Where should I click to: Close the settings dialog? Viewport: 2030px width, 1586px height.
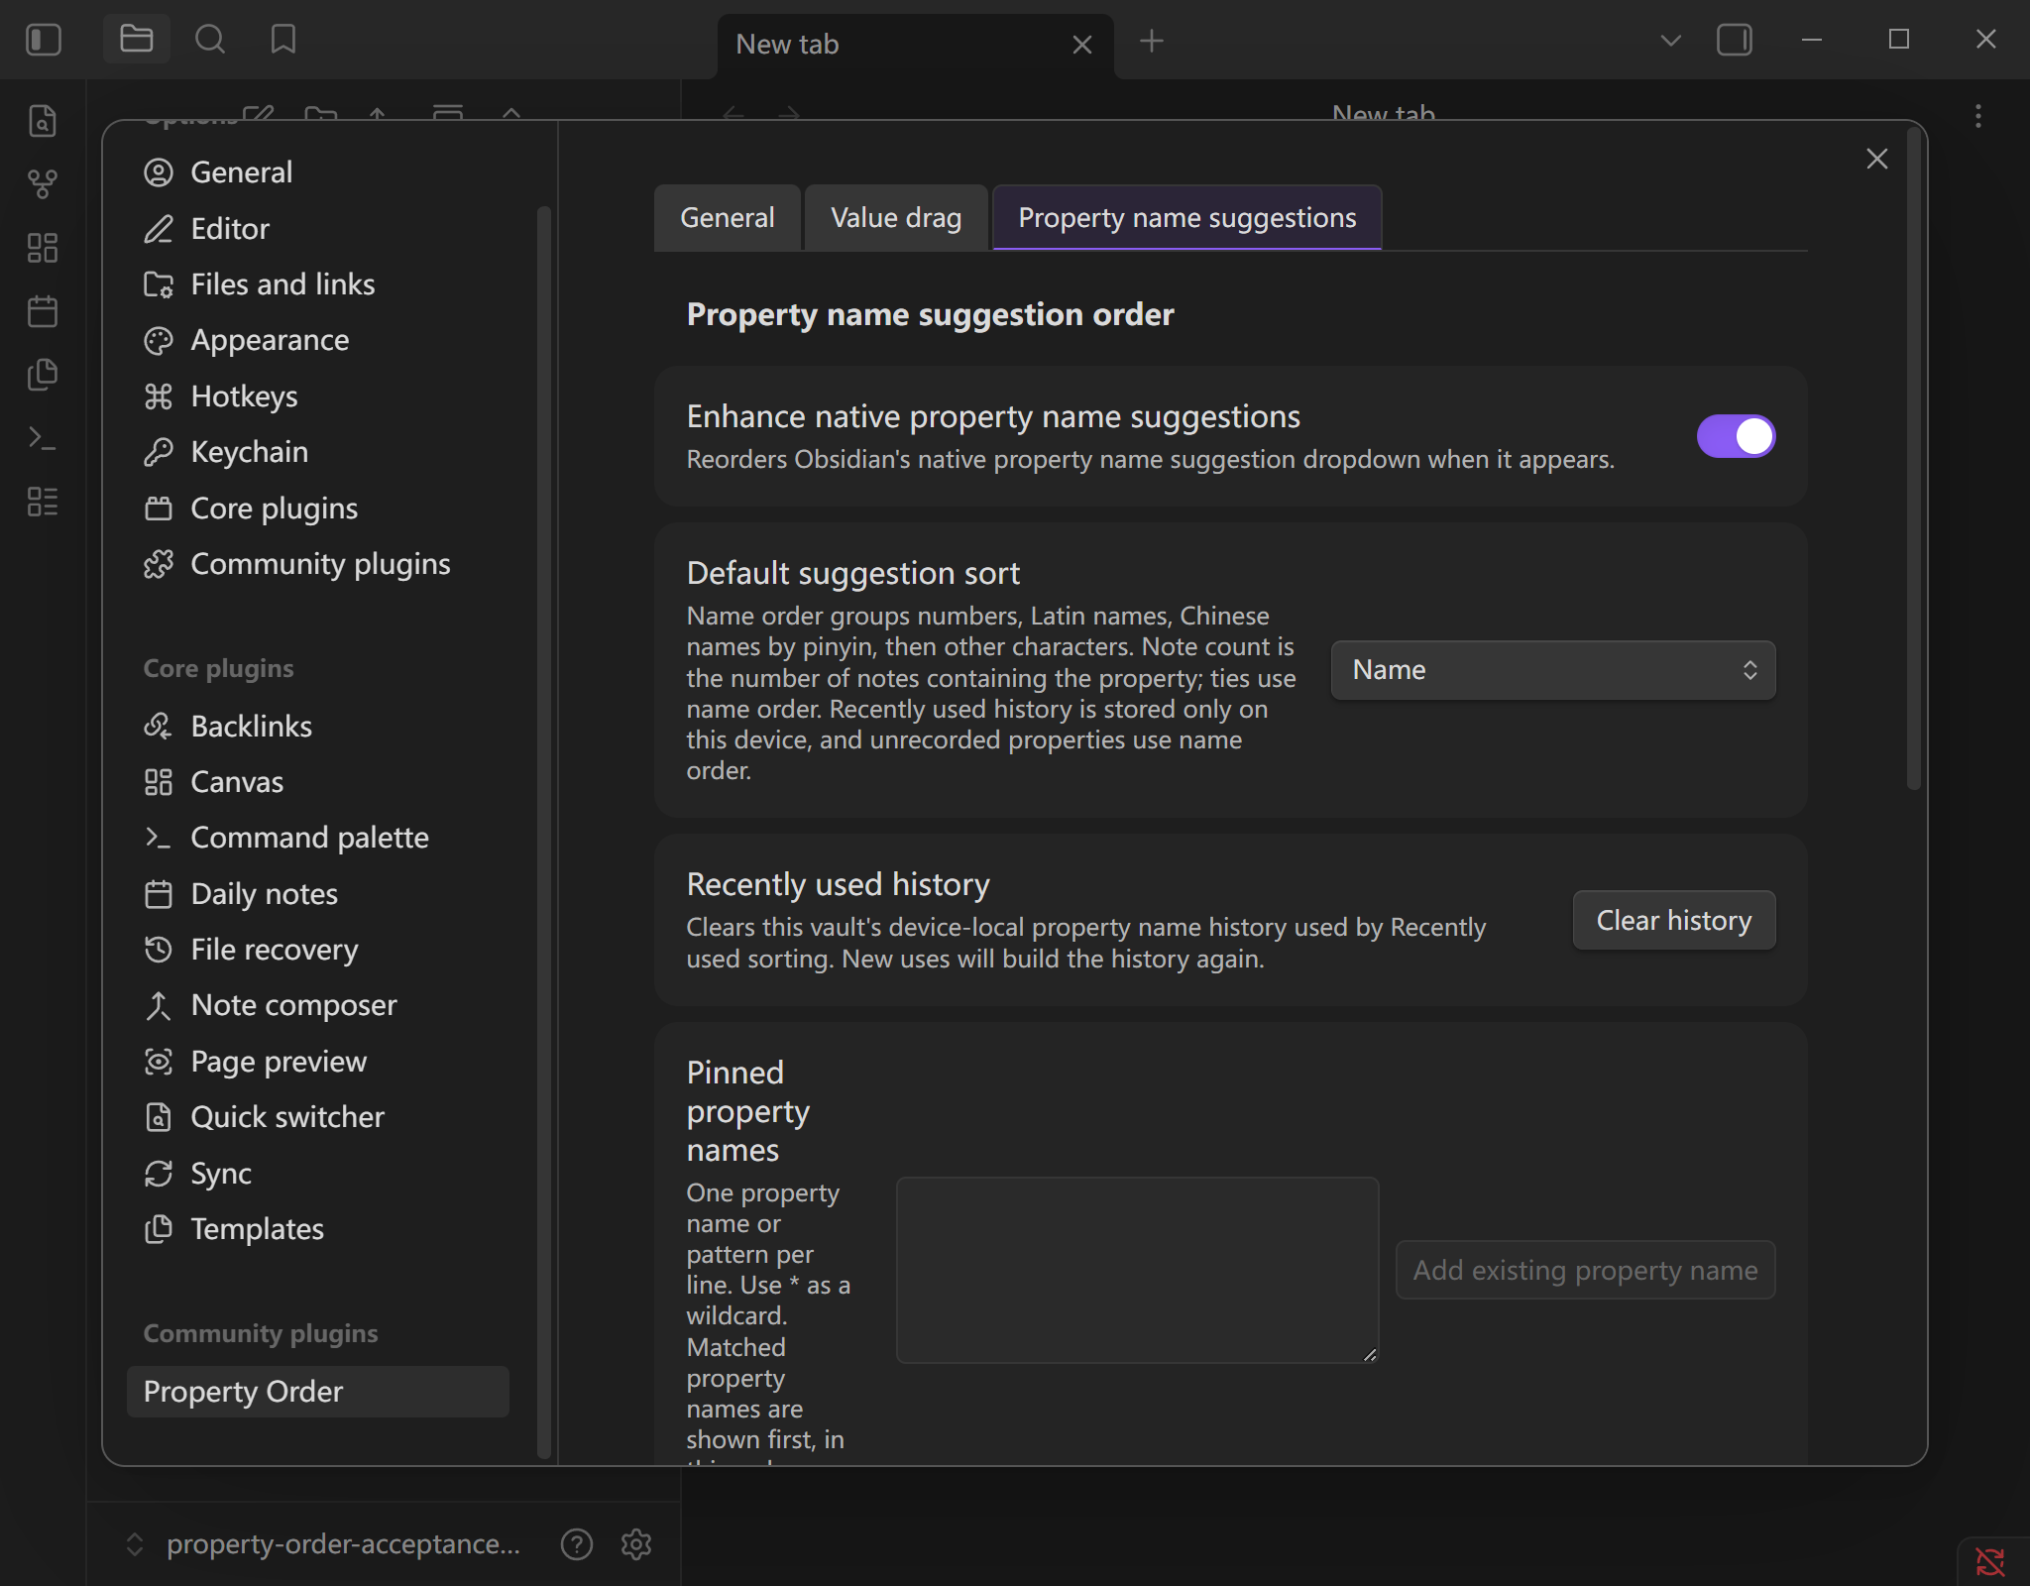click(1877, 159)
